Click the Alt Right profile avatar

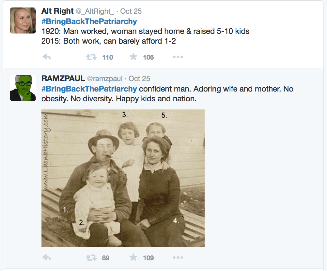[23, 21]
